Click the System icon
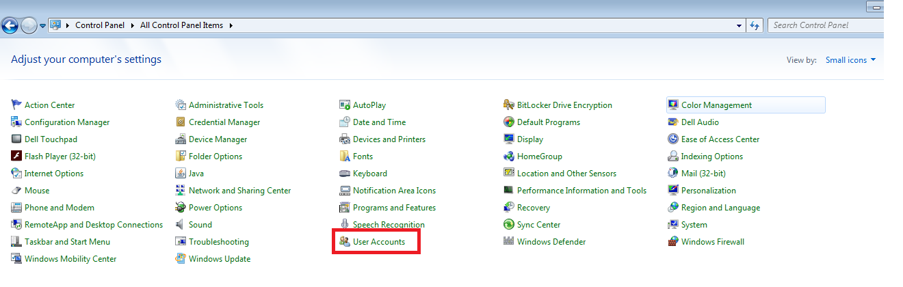Screen dimensions: 903x287 (673, 224)
